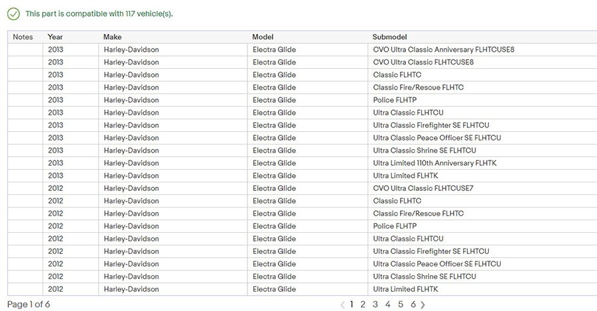Screen dimensions: 597x311
Task: Click the Notes column header
Action: [23, 37]
